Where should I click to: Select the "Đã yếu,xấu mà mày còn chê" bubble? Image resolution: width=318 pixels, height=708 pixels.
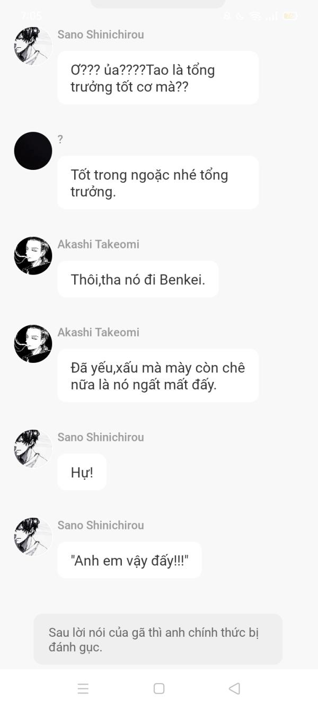[x=158, y=376]
